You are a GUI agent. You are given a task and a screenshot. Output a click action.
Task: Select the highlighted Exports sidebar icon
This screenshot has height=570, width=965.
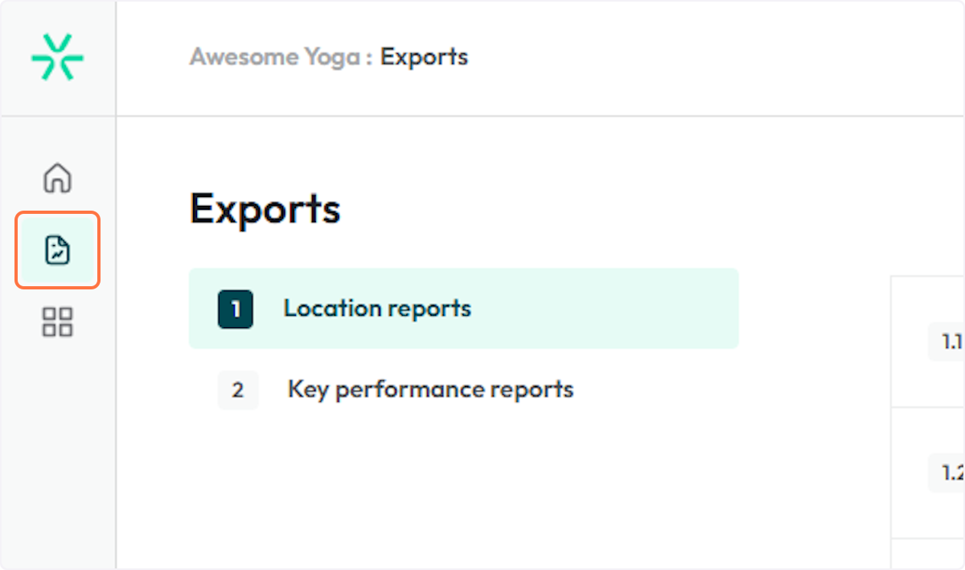[57, 250]
